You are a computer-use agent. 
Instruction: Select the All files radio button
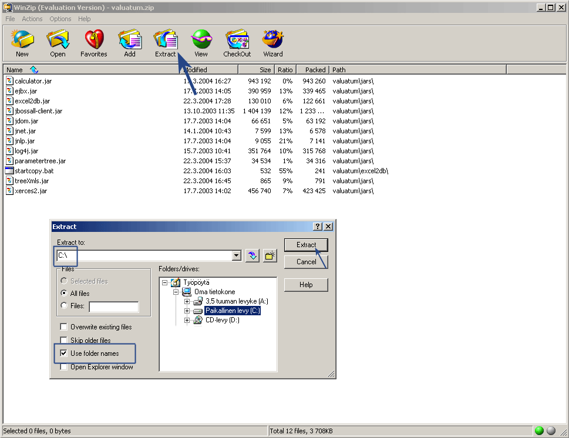64,293
